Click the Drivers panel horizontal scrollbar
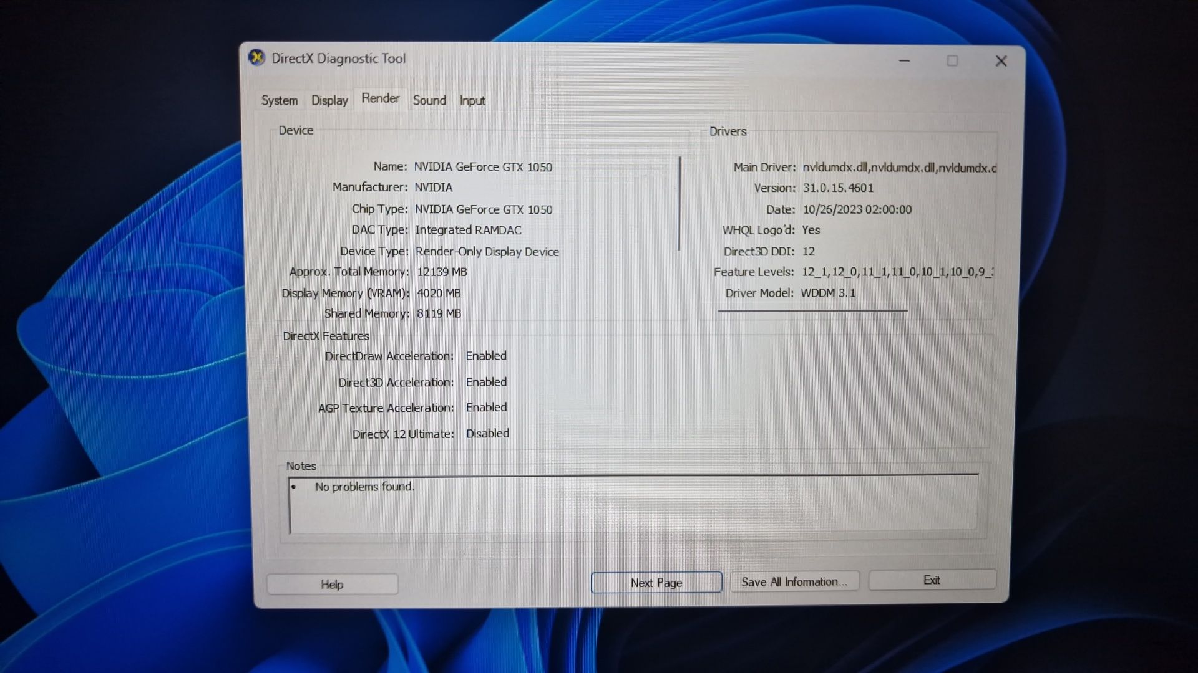The image size is (1198, 673). click(812, 310)
